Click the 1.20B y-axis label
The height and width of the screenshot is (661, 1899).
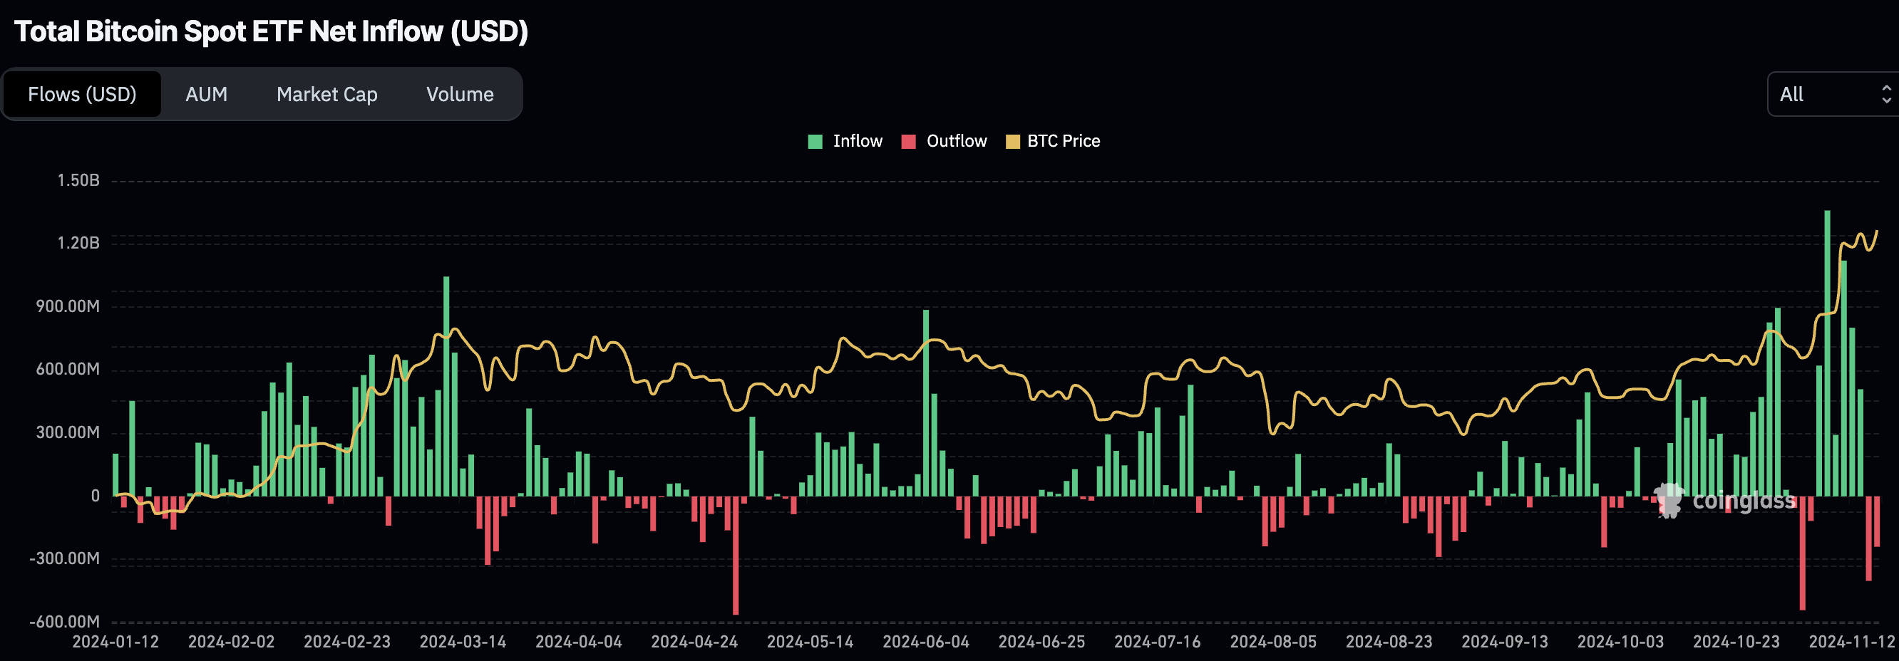[x=78, y=243]
